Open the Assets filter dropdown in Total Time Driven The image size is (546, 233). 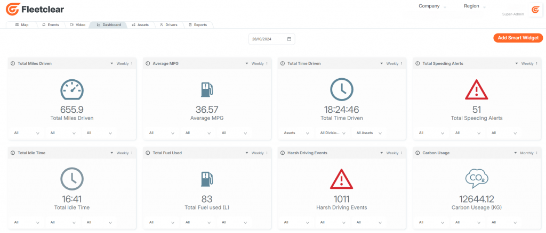pyautogui.click(x=296, y=133)
